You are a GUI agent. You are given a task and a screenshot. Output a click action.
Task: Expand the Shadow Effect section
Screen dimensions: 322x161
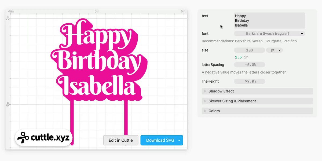(x=257, y=91)
